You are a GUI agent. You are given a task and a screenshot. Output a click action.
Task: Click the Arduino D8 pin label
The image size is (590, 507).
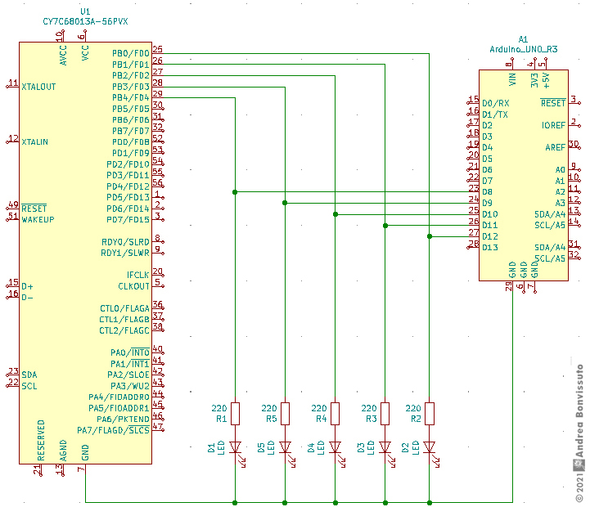(x=487, y=192)
